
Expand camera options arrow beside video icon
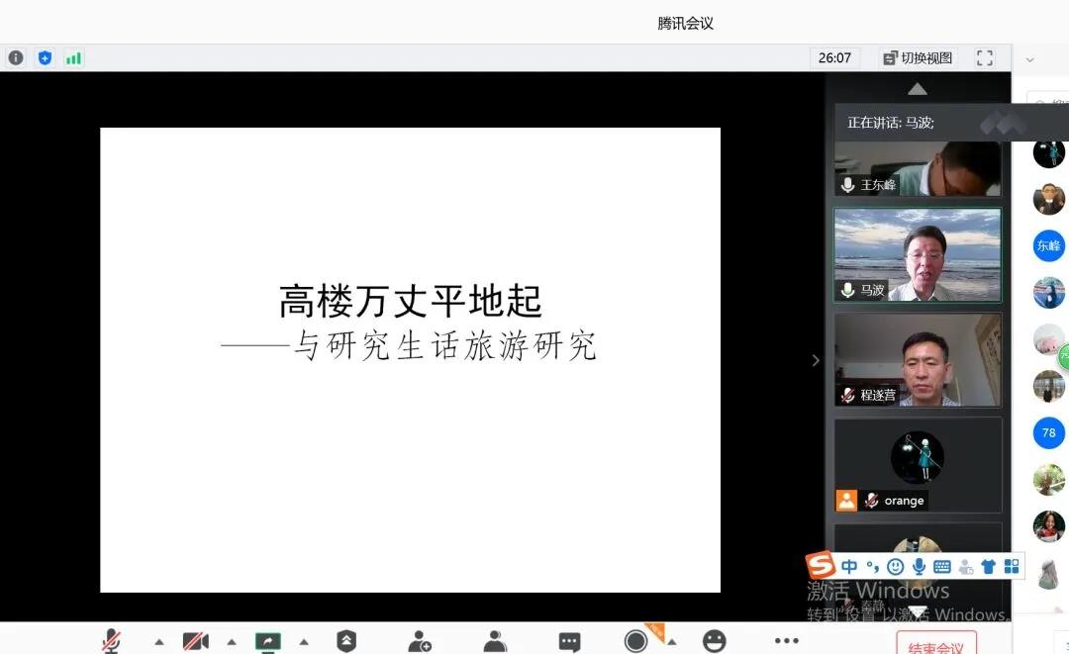(x=232, y=642)
